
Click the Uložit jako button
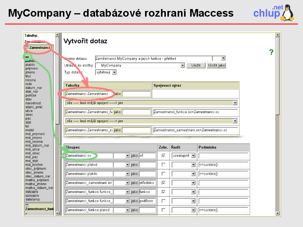point(216,65)
